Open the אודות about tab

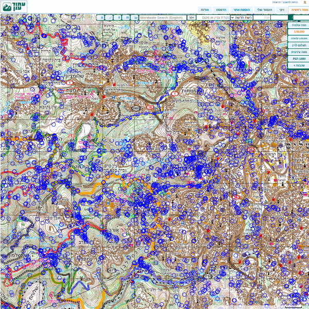tap(204, 10)
